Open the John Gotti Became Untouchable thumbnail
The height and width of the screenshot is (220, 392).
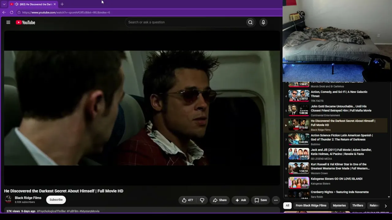pyautogui.click(x=299, y=110)
